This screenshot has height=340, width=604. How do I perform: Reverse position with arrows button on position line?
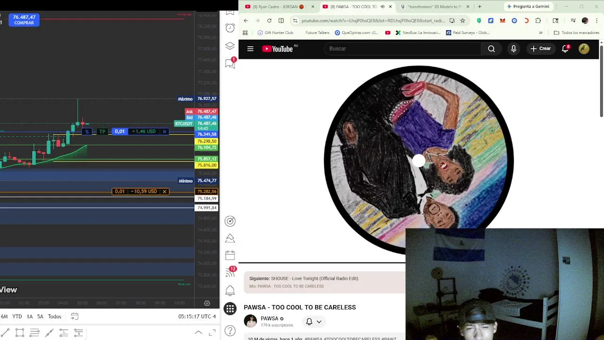[x=87, y=131]
